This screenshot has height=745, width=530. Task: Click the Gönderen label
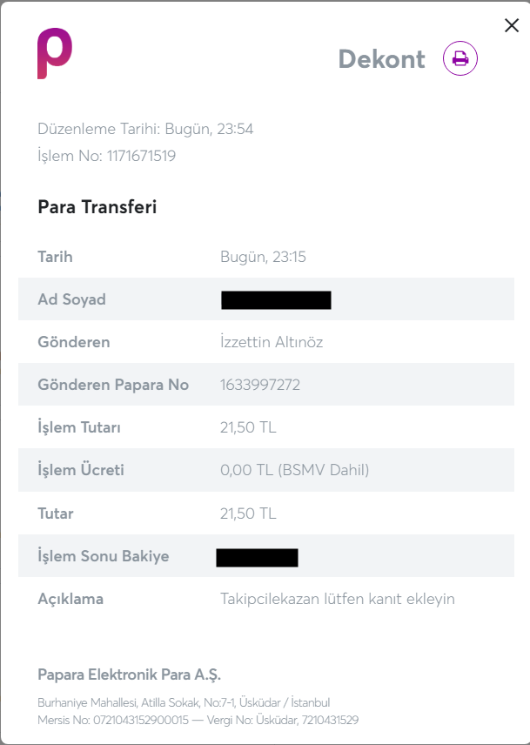pyautogui.click(x=74, y=342)
